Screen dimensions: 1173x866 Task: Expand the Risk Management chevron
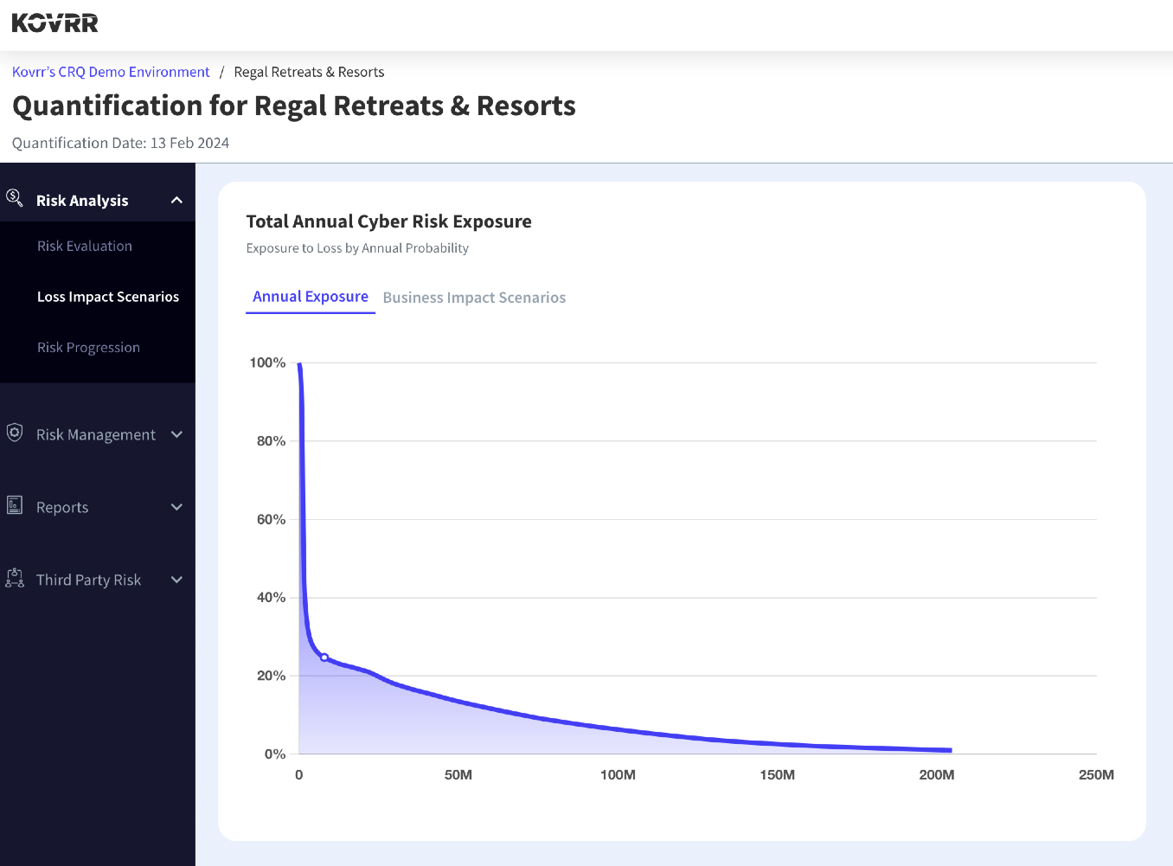(176, 434)
